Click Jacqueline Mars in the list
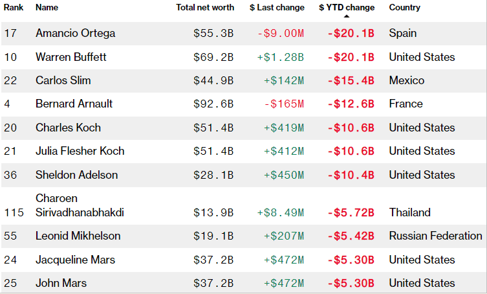Viewport: 487px width, 294px height. [75, 260]
